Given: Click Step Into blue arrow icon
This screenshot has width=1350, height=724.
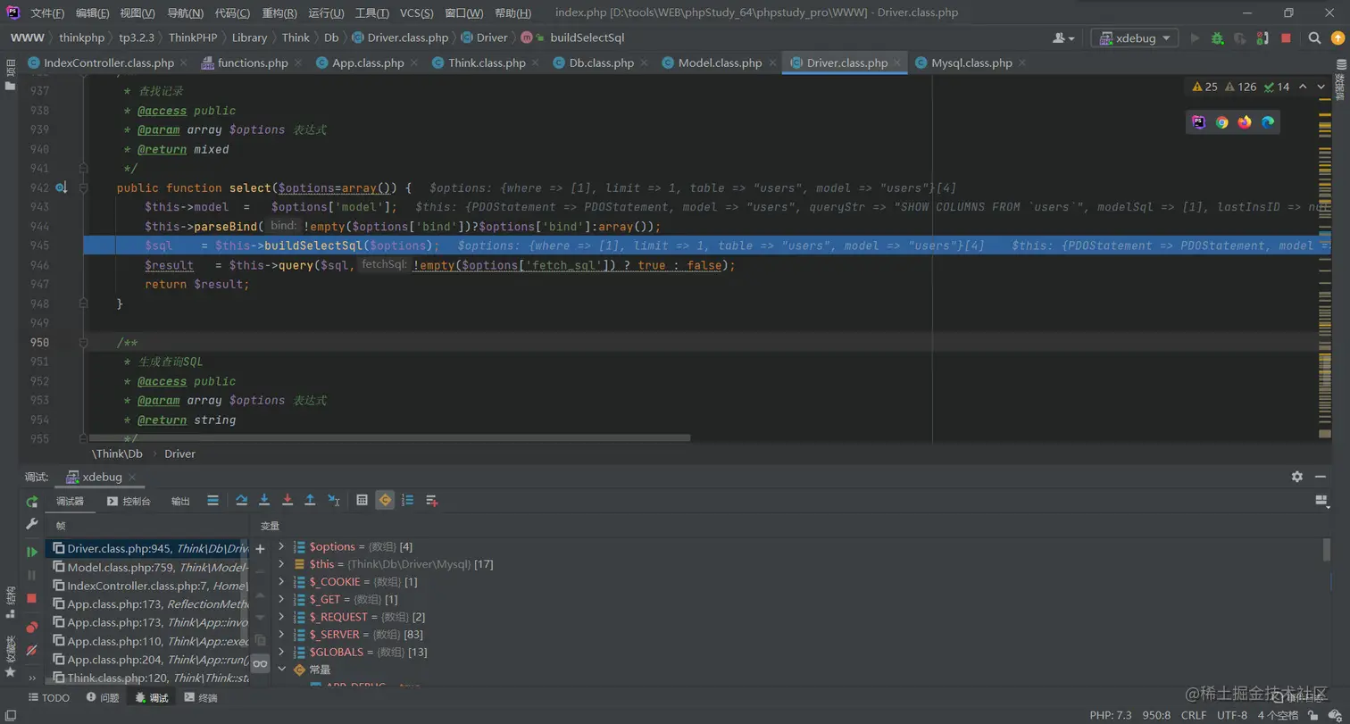Looking at the screenshot, I should pyautogui.click(x=264, y=500).
